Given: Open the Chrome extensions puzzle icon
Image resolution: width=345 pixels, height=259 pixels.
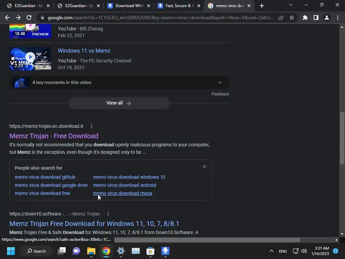Looking at the screenshot, I should coord(305,18).
